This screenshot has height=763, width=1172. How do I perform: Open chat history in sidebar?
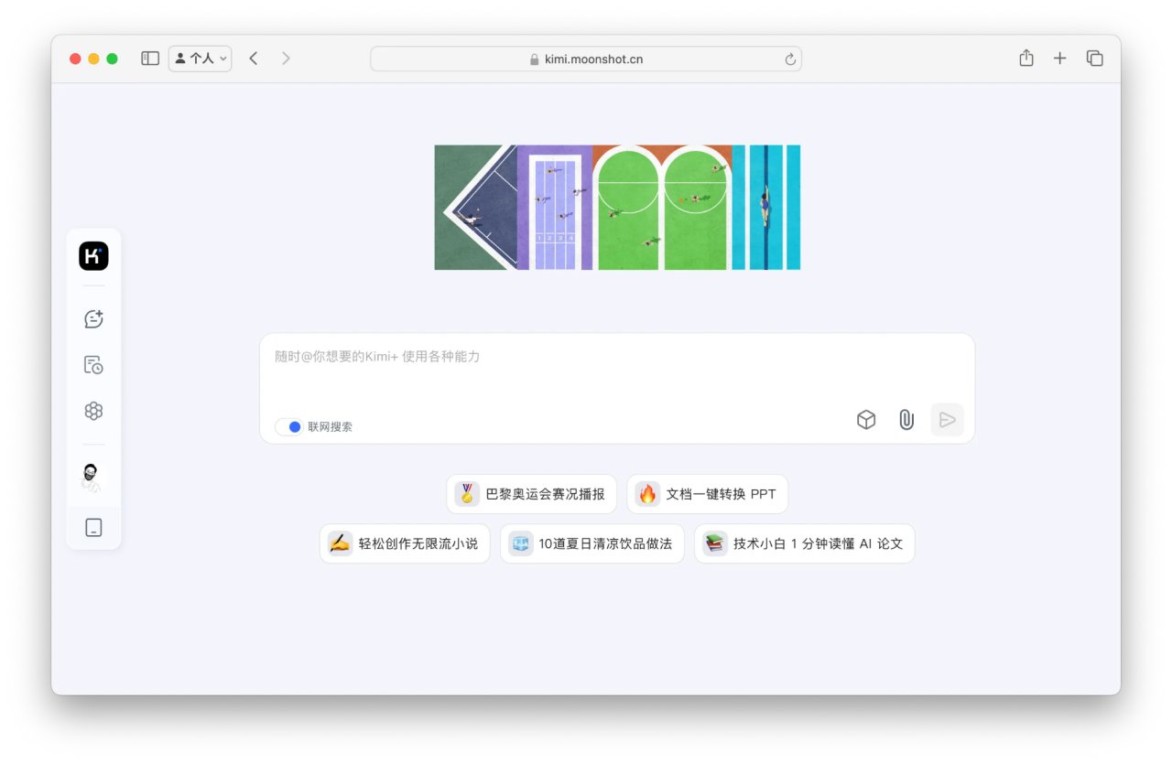[x=93, y=365]
